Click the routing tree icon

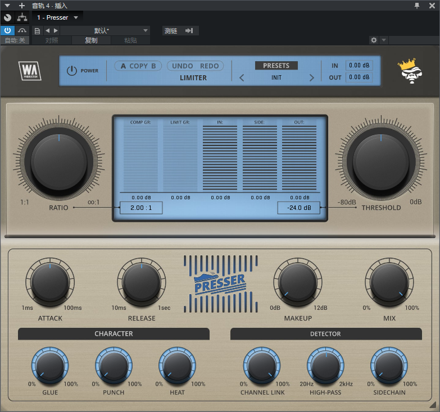point(22,17)
